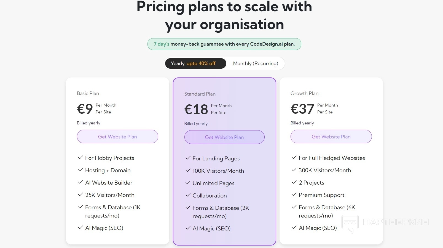Click Get Website Plan for Standard Plan
The width and height of the screenshot is (443, 248).
[224, 137]
